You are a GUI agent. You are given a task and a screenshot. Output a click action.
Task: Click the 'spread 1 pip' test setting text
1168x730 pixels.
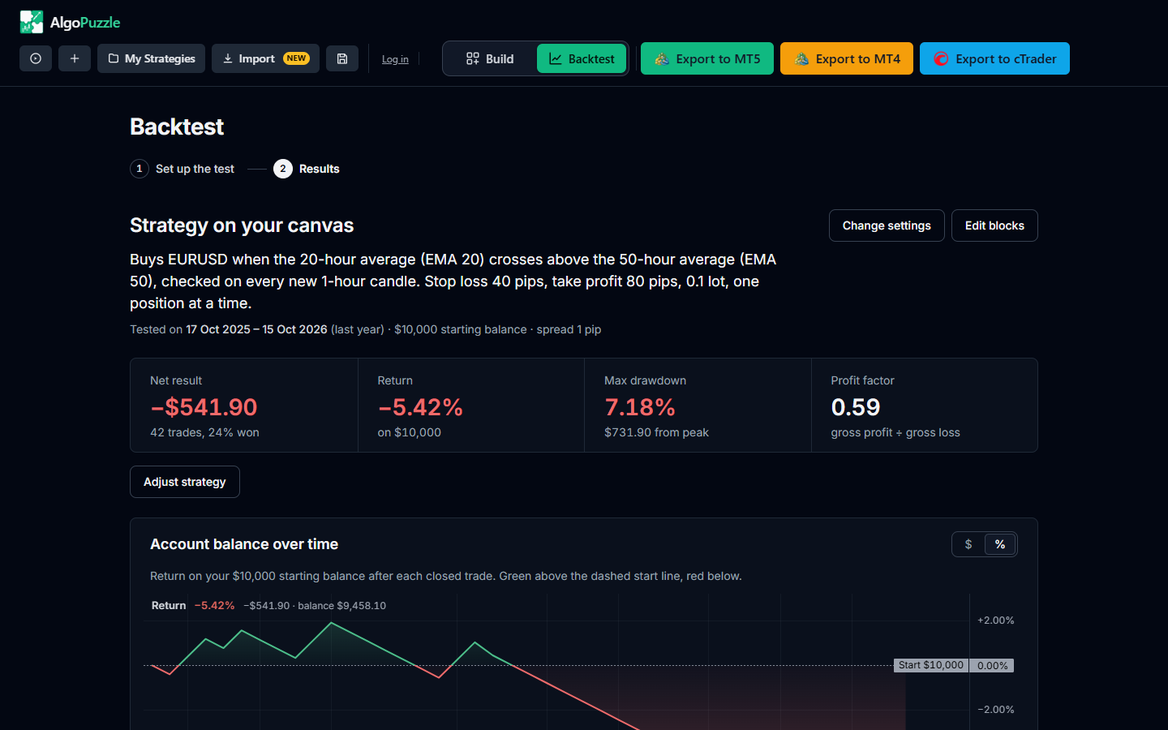pyautogui.click(x=569, y=329)
